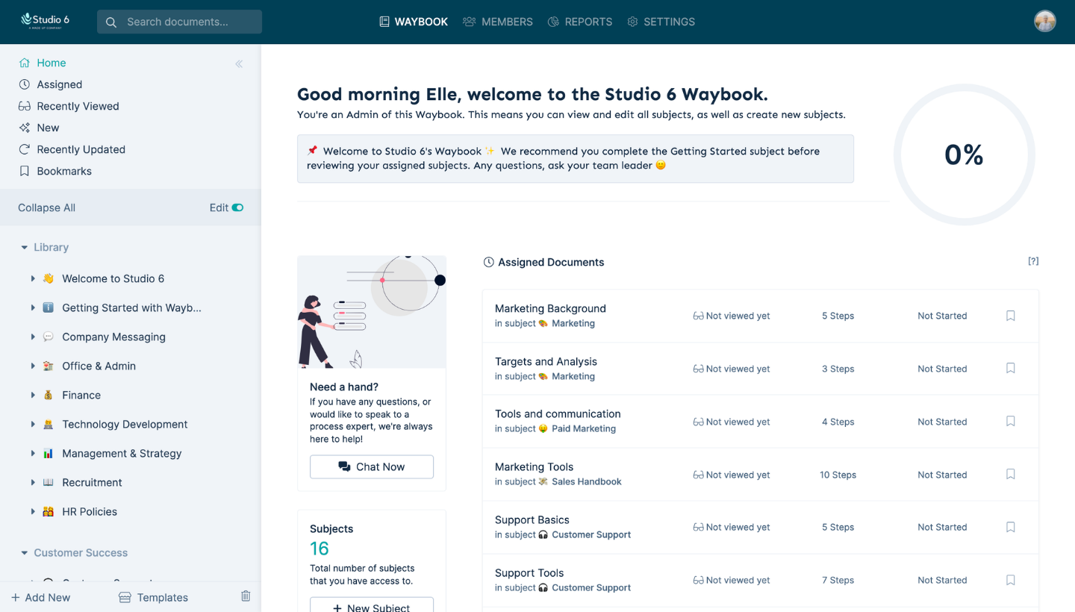Click the help [?] icon above Assigned Documents
Viewport: 1075px width, 612px height.
[1033, 261]
